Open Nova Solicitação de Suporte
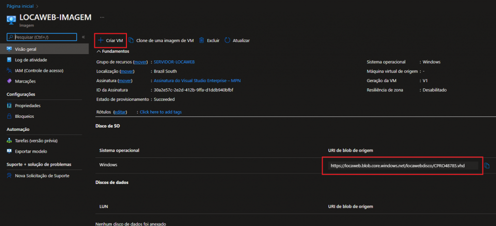Viewport: 496px width, 226px height. 42,176
